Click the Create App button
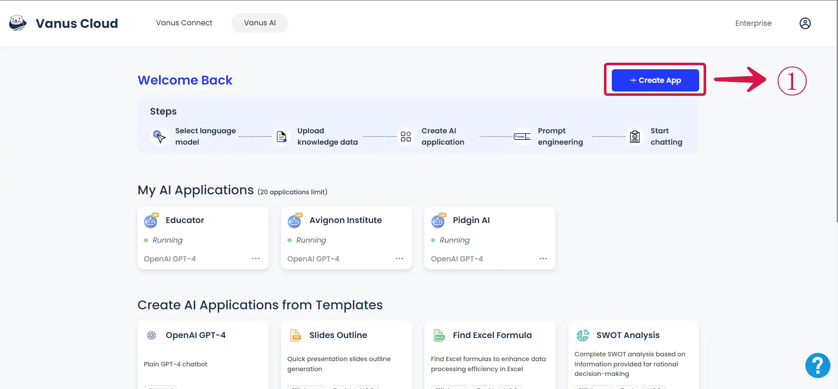Screen dimensions: 838x389 coord(655,80)
